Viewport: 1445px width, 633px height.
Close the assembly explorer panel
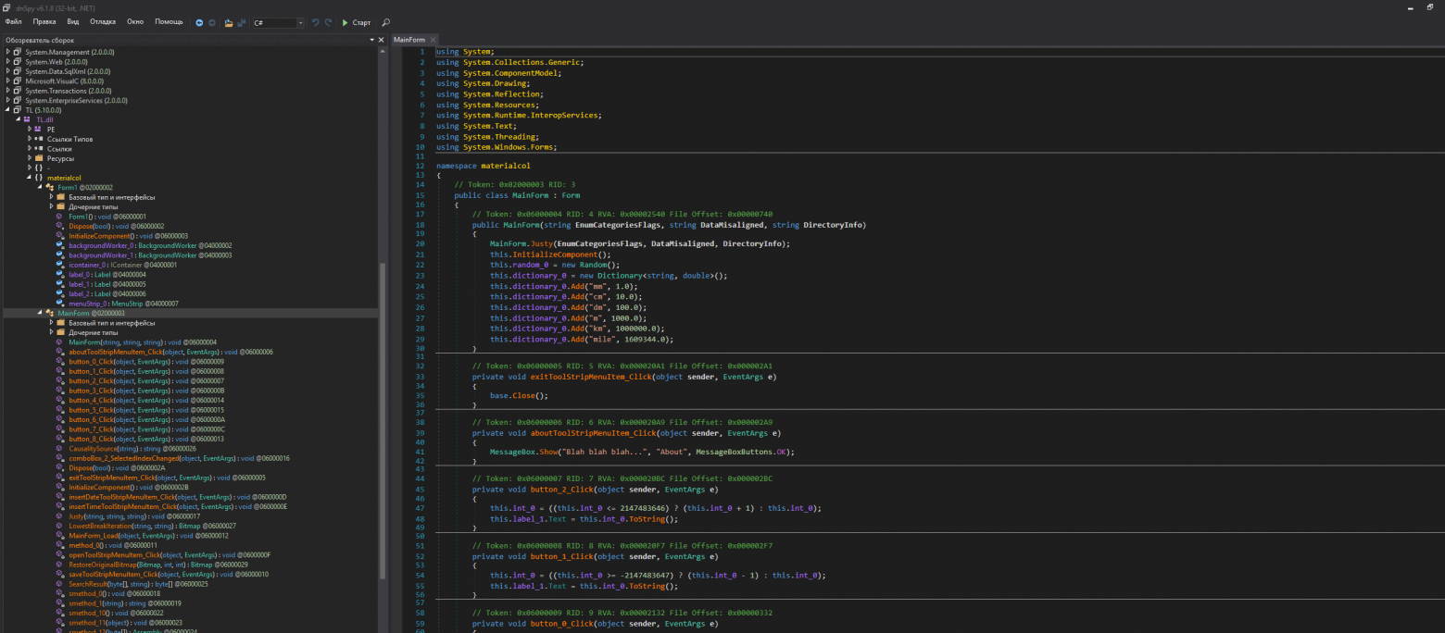click(382, 40)
